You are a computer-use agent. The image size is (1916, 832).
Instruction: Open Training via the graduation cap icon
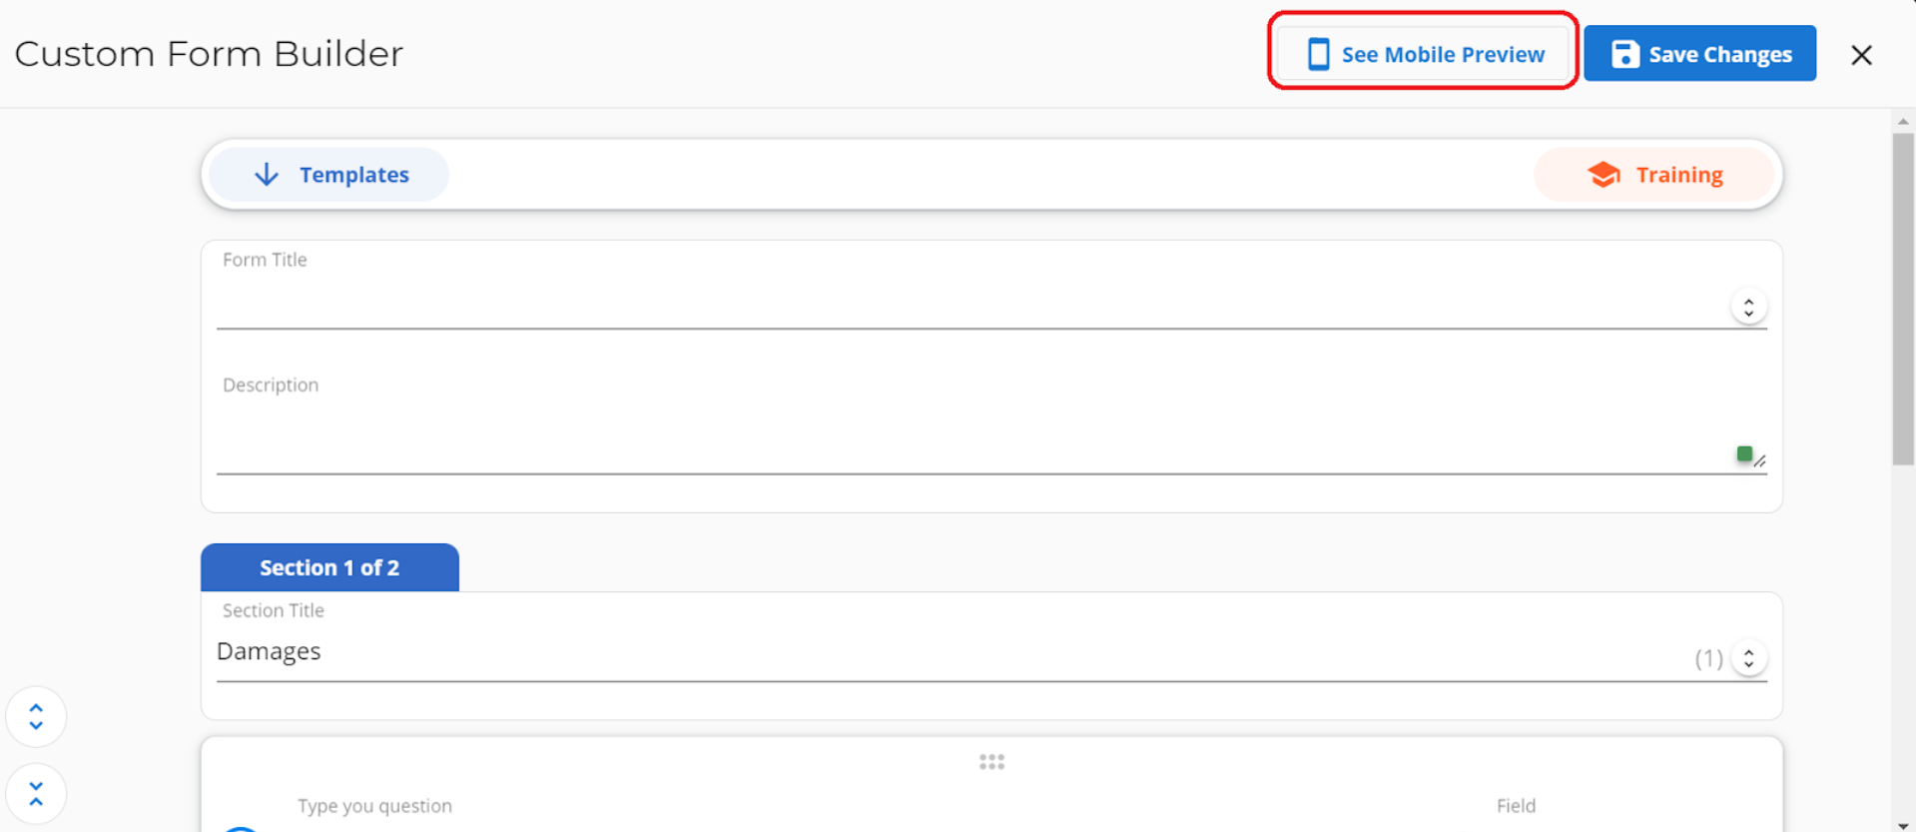pyautogui.click(x=1603, y=175)
